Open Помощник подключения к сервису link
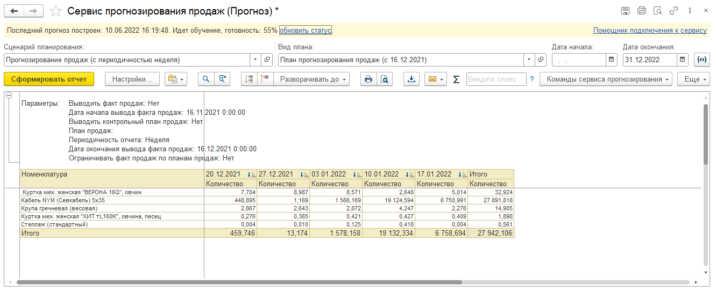This screenshot has height=293, width=716. [650, 31]
